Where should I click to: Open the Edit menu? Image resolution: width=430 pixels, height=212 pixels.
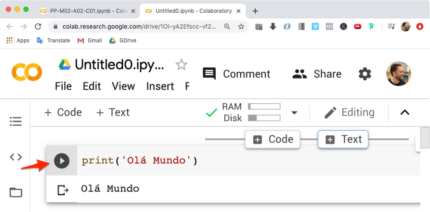pos(92,86)
